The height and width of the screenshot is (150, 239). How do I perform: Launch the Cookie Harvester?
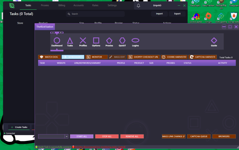tap(174, 57)
